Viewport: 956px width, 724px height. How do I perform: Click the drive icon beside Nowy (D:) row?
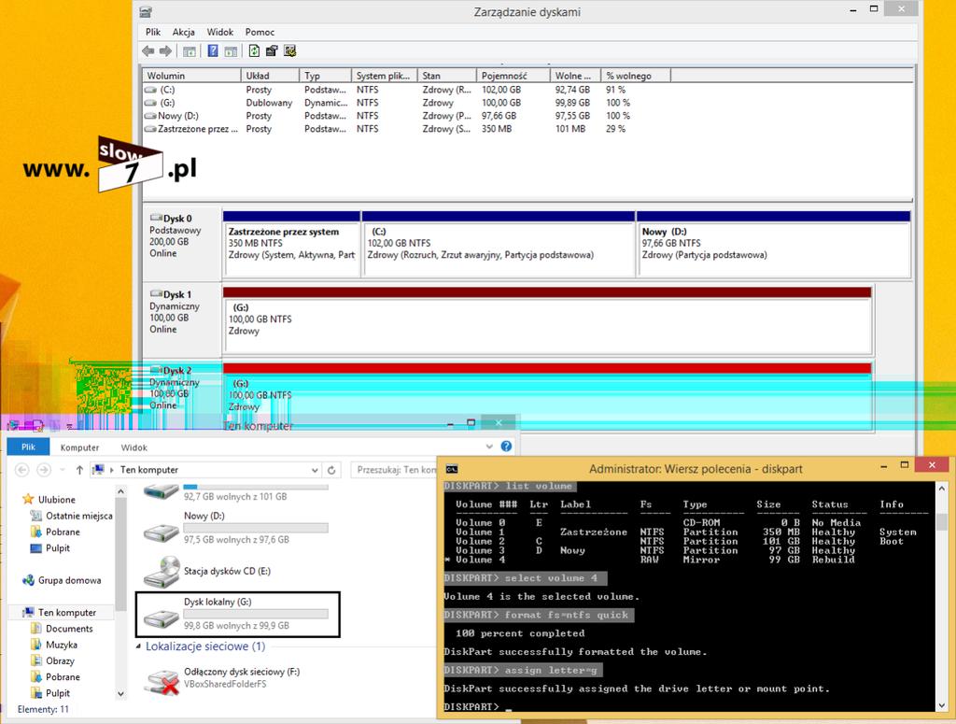coord(150,116)
